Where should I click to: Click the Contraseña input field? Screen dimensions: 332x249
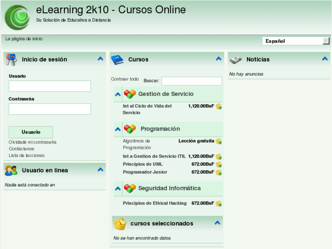coord(50,109)
